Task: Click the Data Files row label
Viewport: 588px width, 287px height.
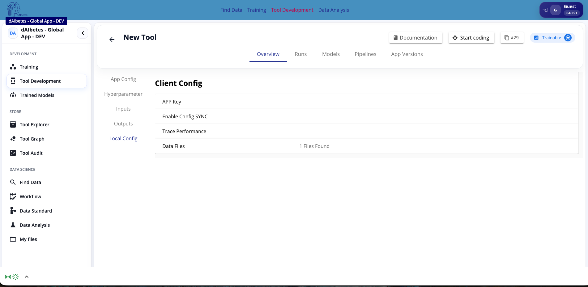Action: point(173,146)
